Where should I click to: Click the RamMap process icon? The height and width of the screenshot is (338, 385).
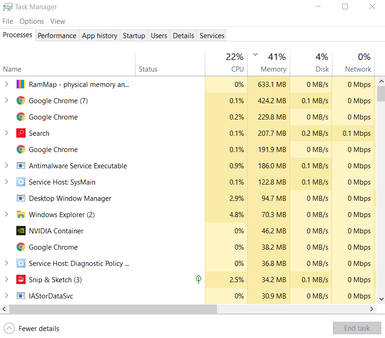pos(20,84)
